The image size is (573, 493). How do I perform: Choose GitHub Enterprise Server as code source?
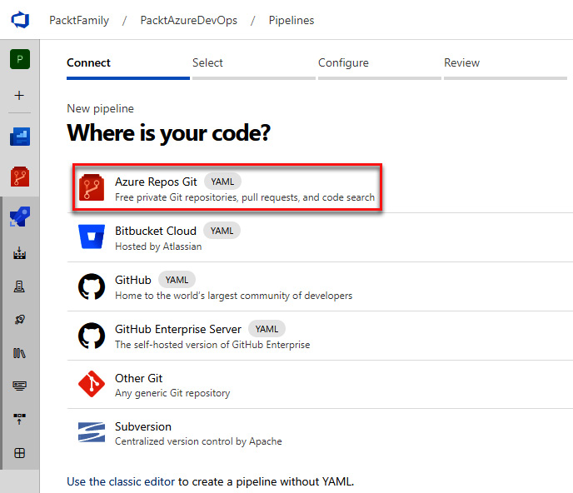tap(320, 336)
